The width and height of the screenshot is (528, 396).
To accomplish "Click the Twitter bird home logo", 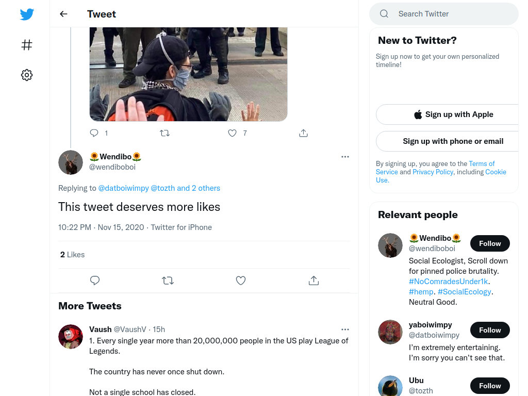I will click(x=27, y=14).
